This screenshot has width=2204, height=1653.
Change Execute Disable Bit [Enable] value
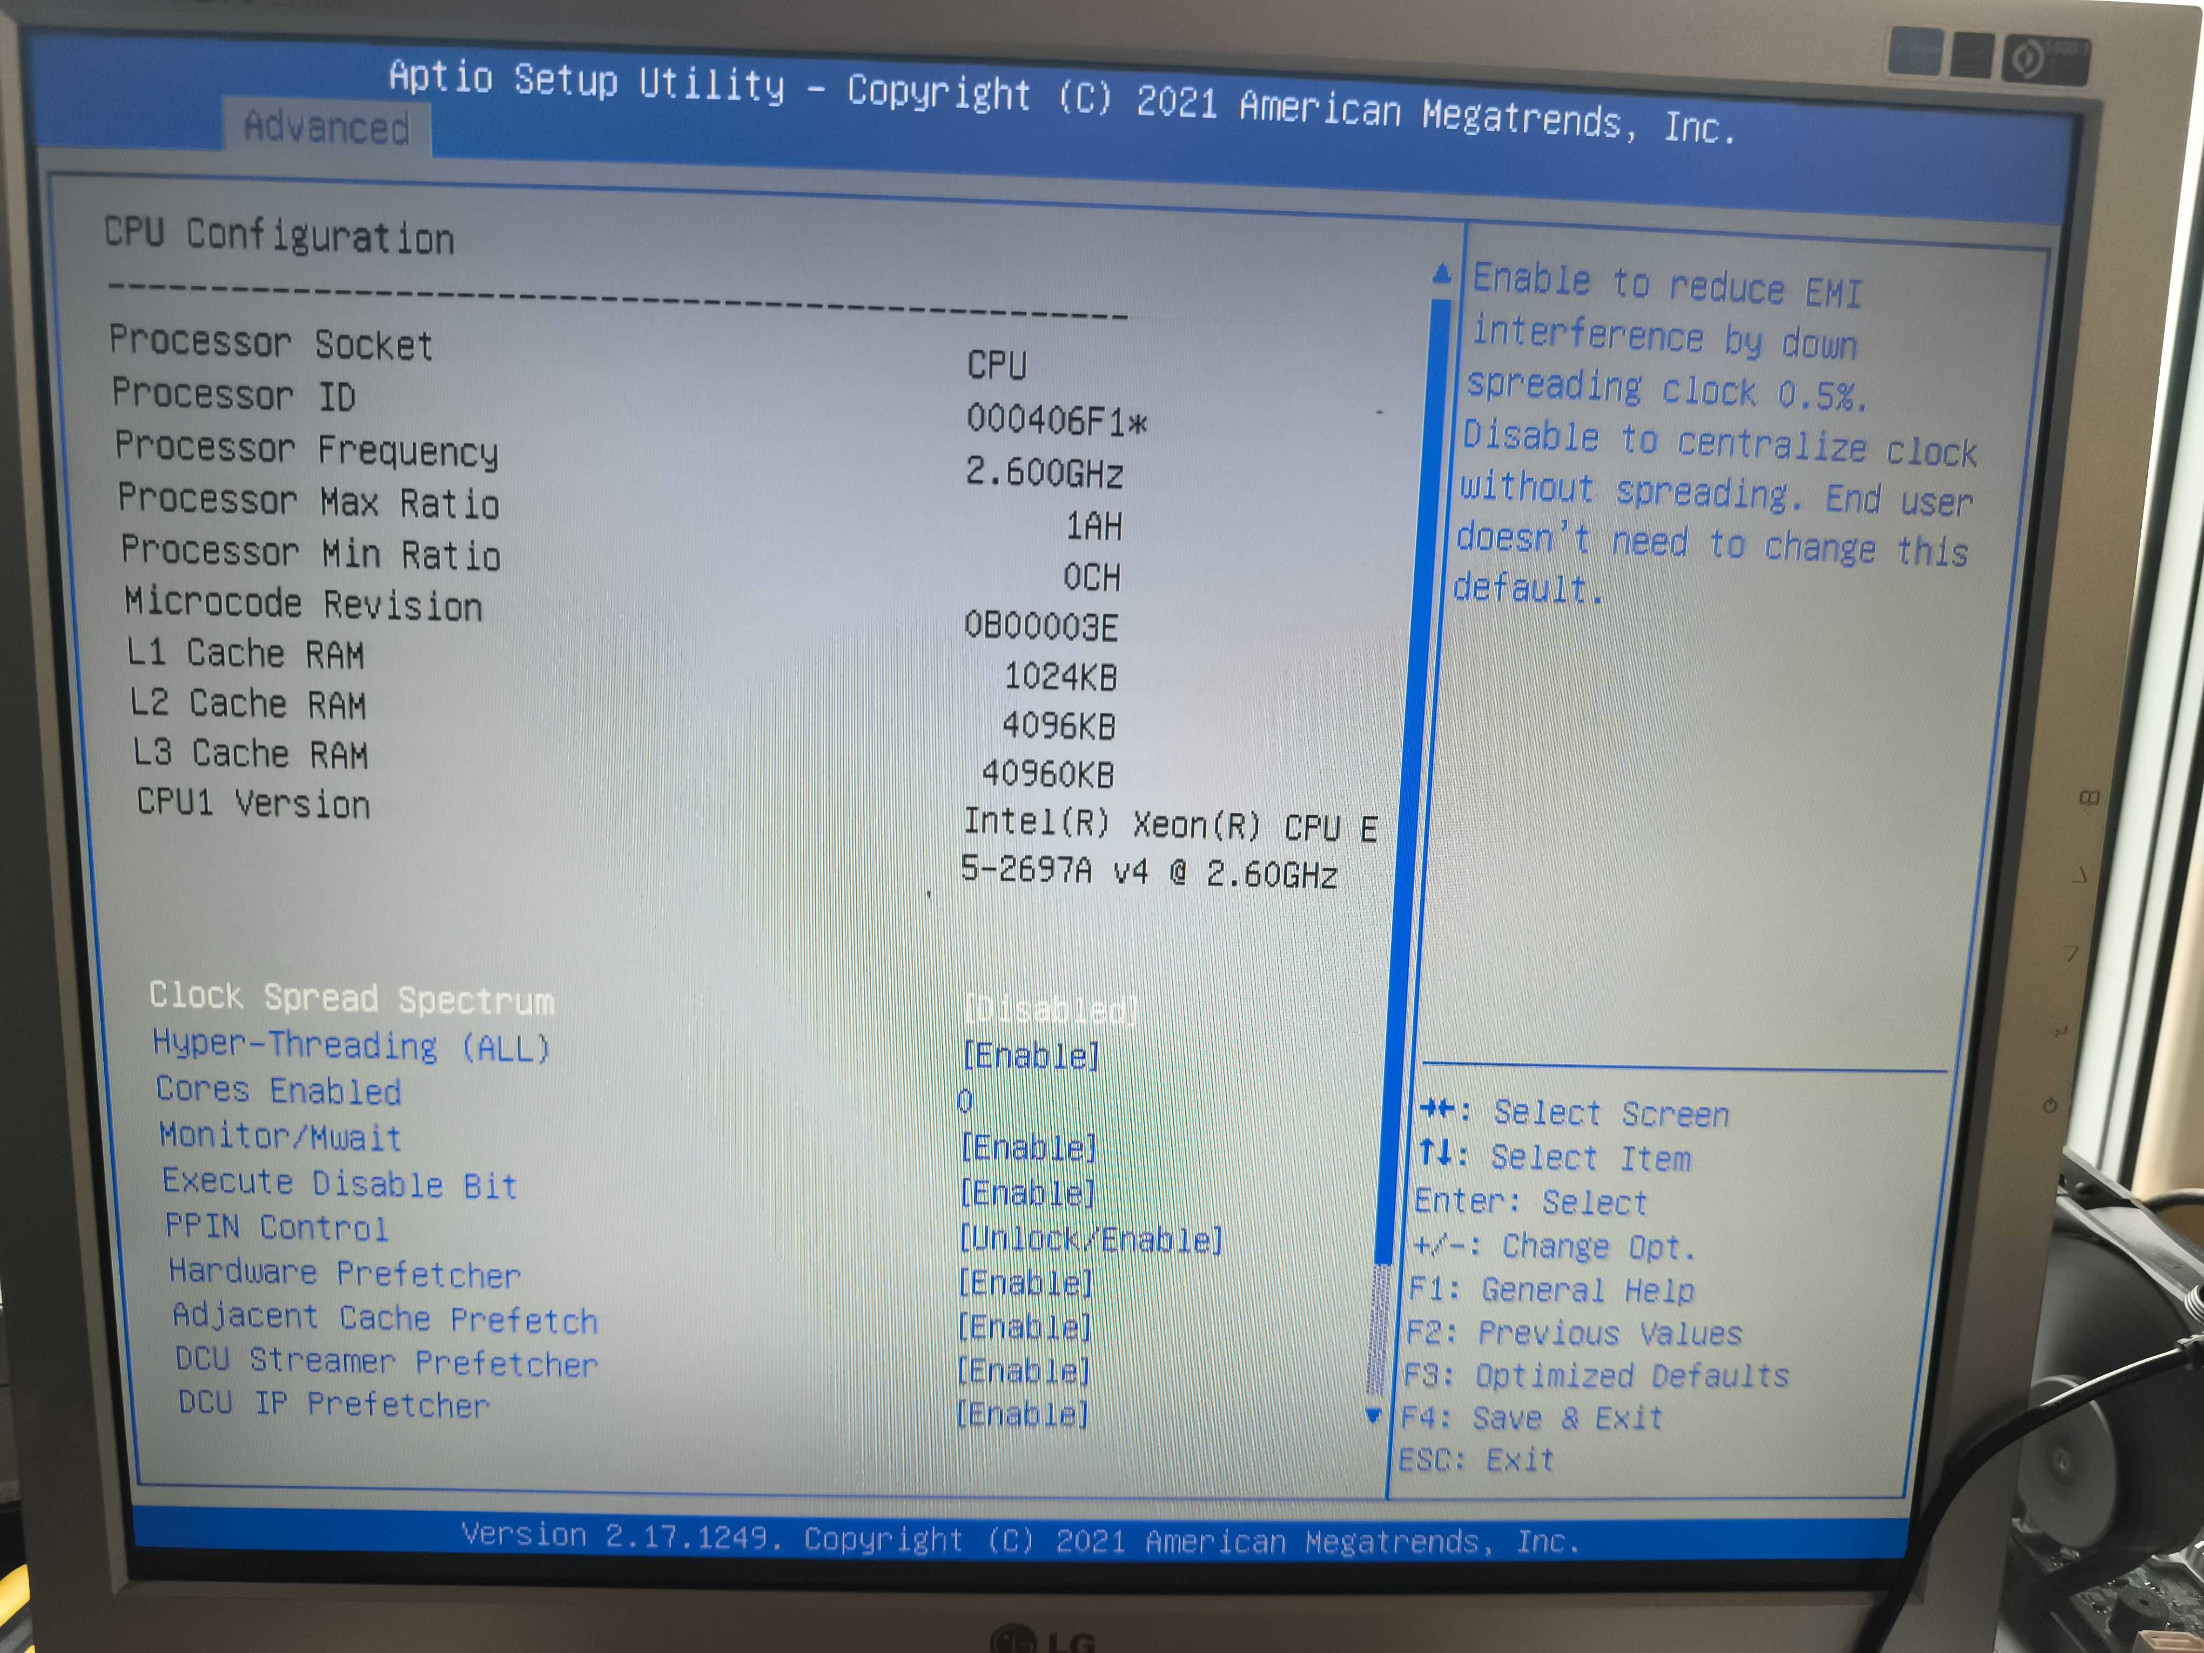[x=1027, y=1193]
